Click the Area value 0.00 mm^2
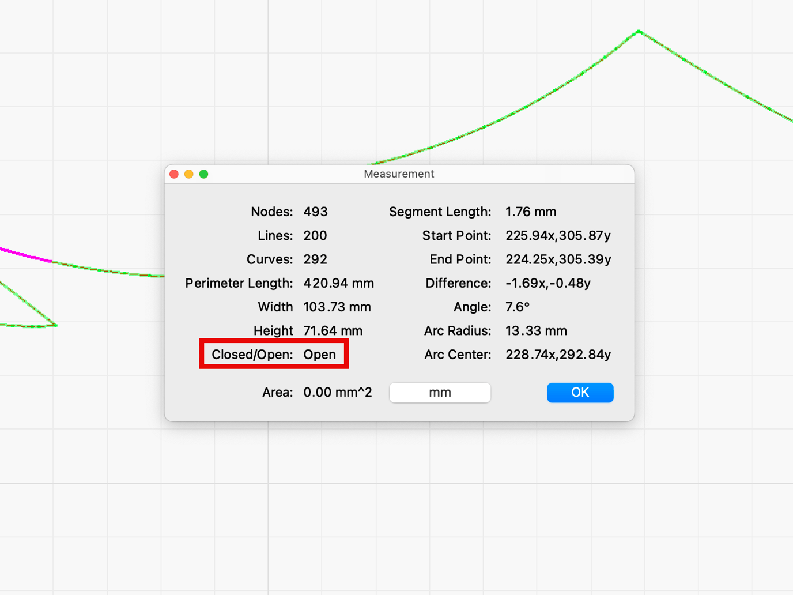 pos(337,393)
